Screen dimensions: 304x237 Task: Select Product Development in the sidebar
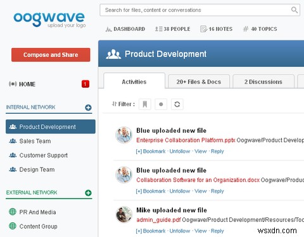51,126
